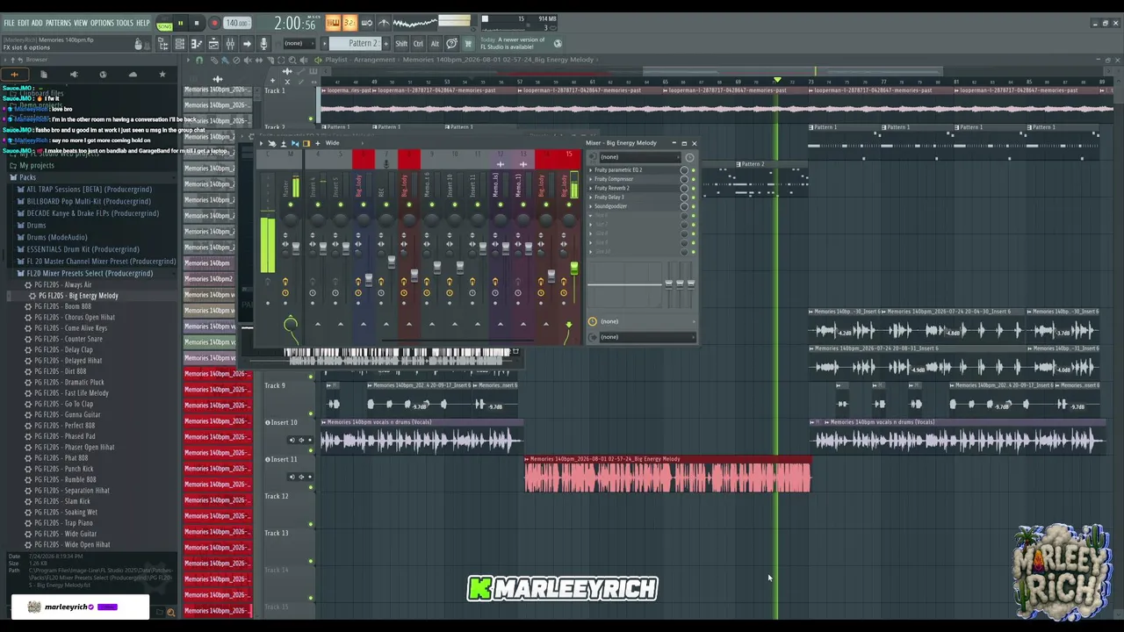Open the Mixer output routing dropdown at the bottom

point(646,337)
